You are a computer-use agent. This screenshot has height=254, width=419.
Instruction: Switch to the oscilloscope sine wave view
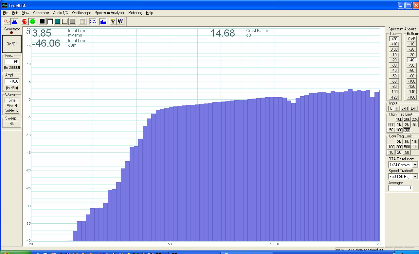[7, 22]
